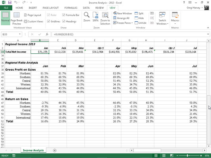Image resolution: width=211 pixels, height=158 pixels.
Task: Click the Save icon in quick access toolbar
Action: [10, 2]
